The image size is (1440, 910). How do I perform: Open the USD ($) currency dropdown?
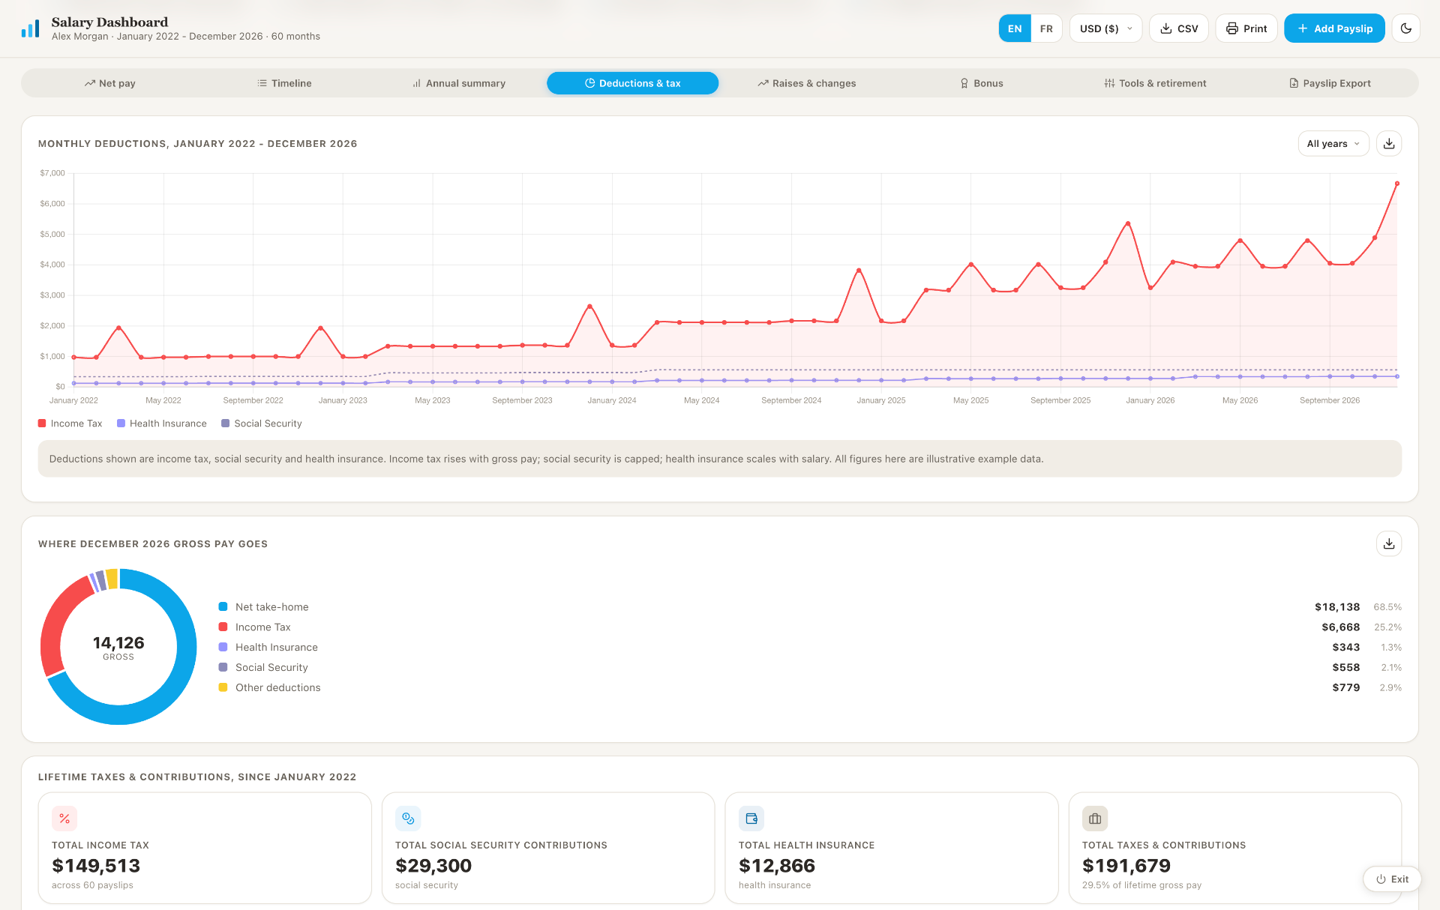point(1105,28)
